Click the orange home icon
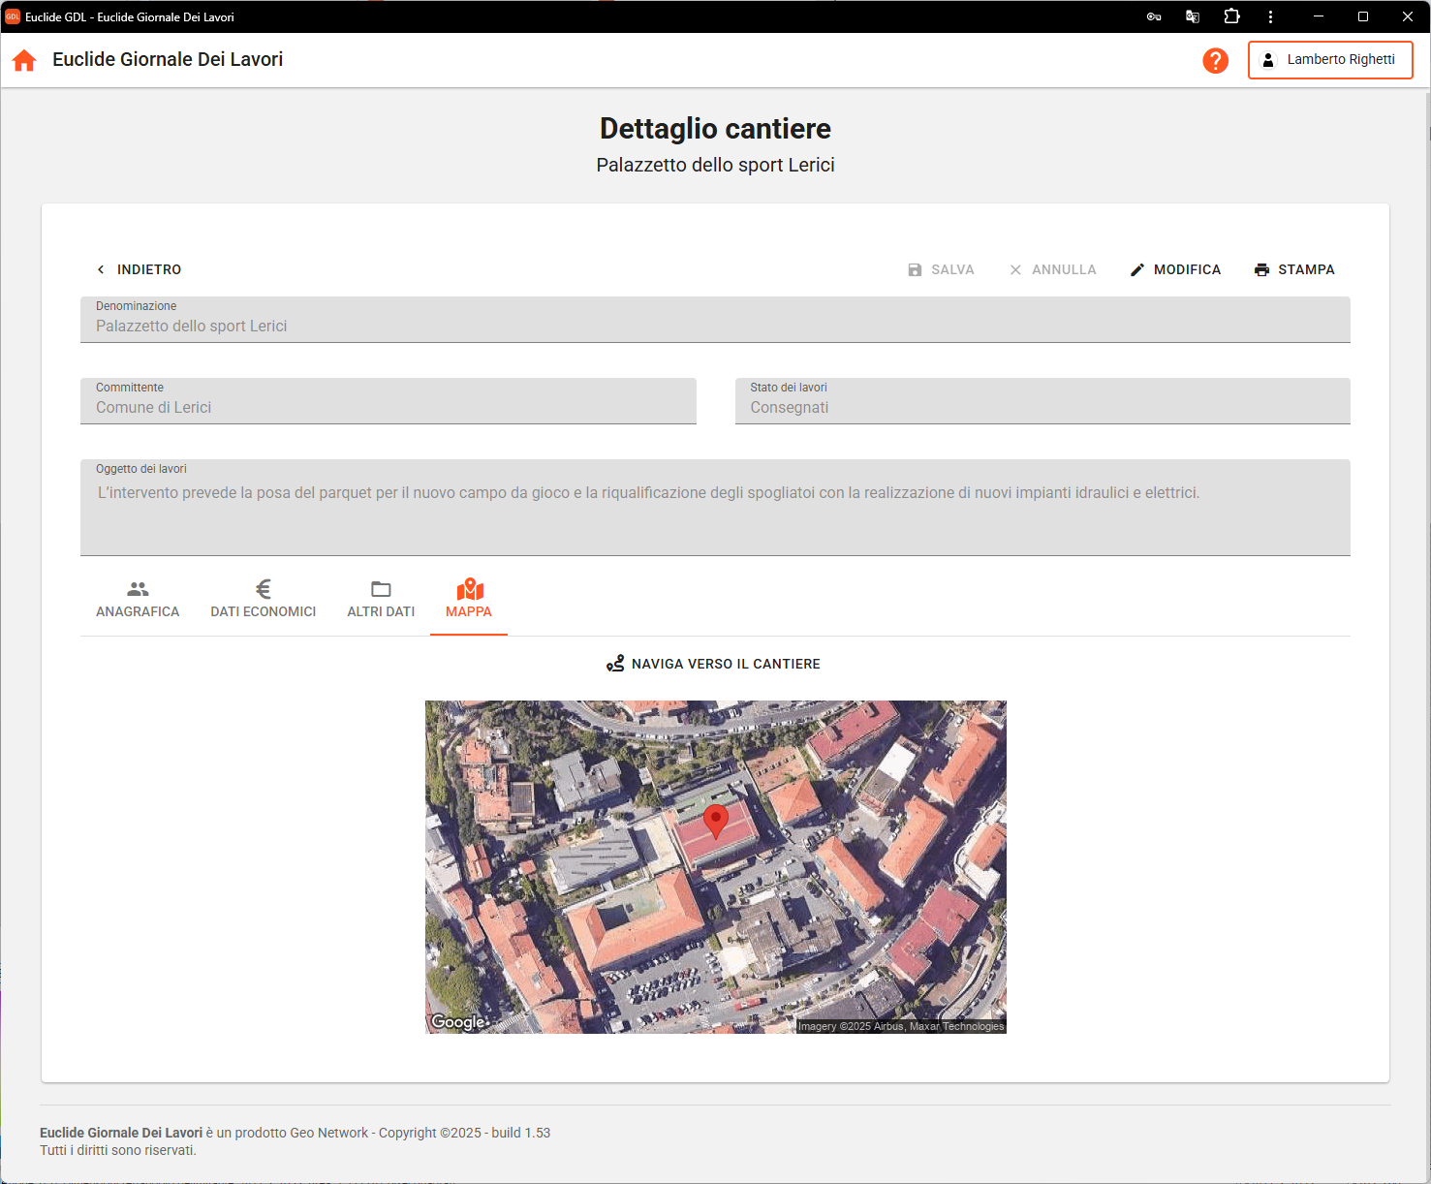Image resolution: width=1431 pixels, height=1184 pixels. click(x=24, y=60)
